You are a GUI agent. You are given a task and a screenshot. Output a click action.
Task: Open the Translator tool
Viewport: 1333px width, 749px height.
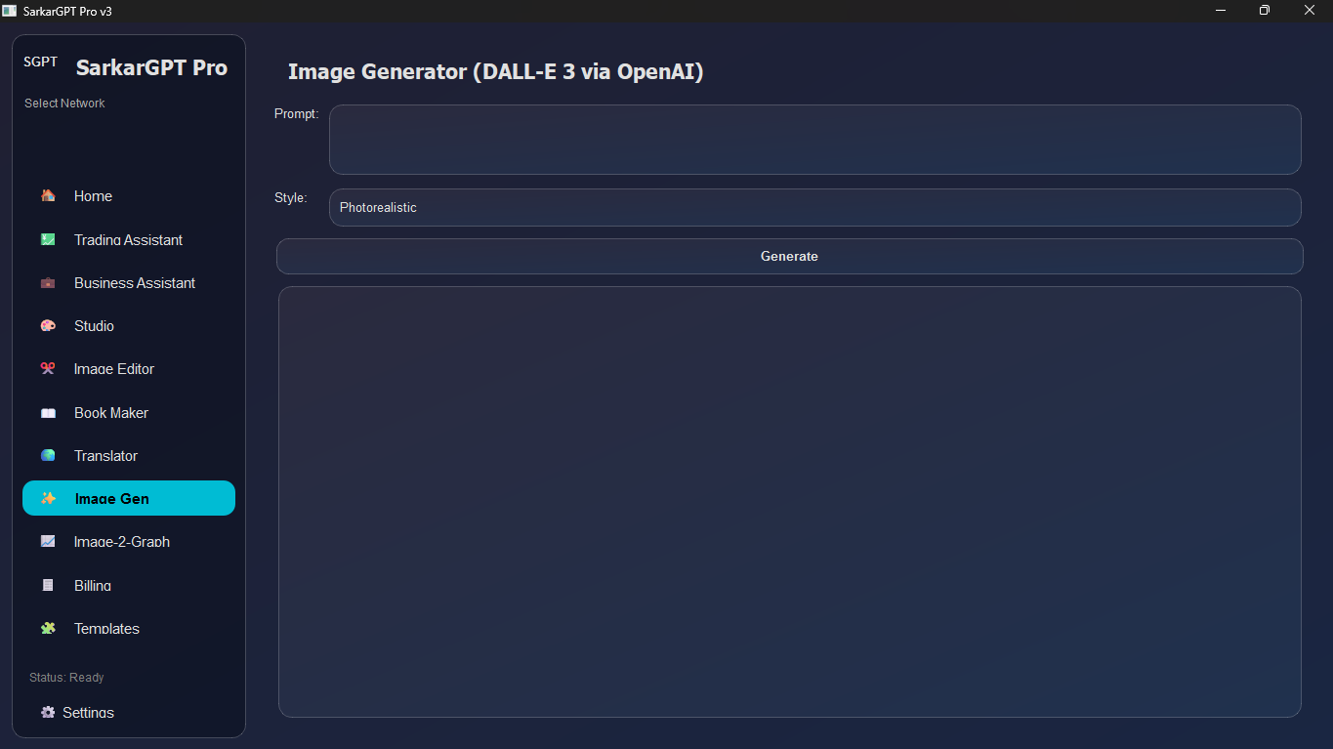click(x=129, y=456)
